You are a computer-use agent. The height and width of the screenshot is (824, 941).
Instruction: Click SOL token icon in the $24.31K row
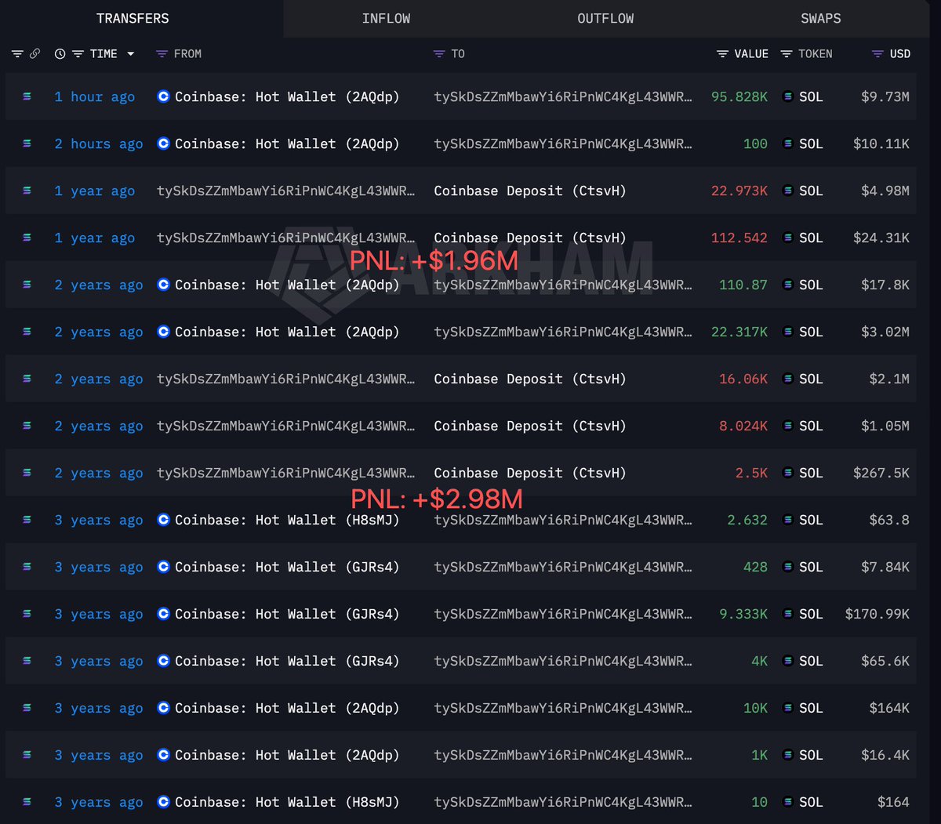pos(788,238)
